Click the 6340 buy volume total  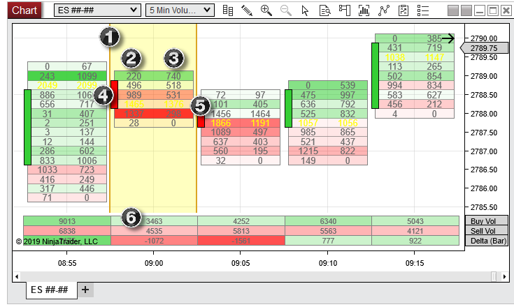click(328, 221)
